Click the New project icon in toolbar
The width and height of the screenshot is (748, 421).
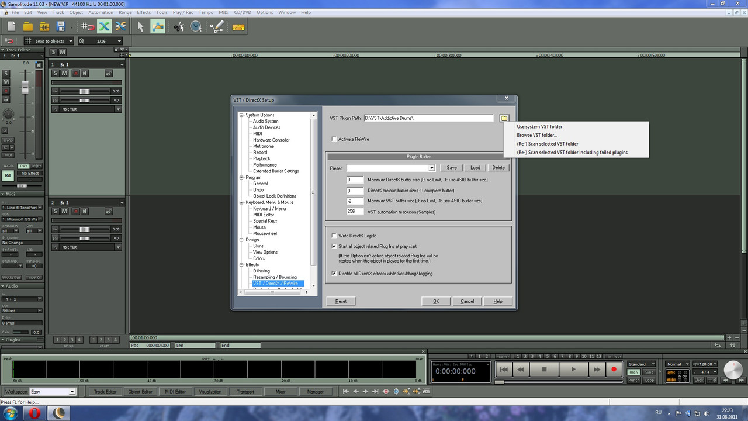coord(11,26)
